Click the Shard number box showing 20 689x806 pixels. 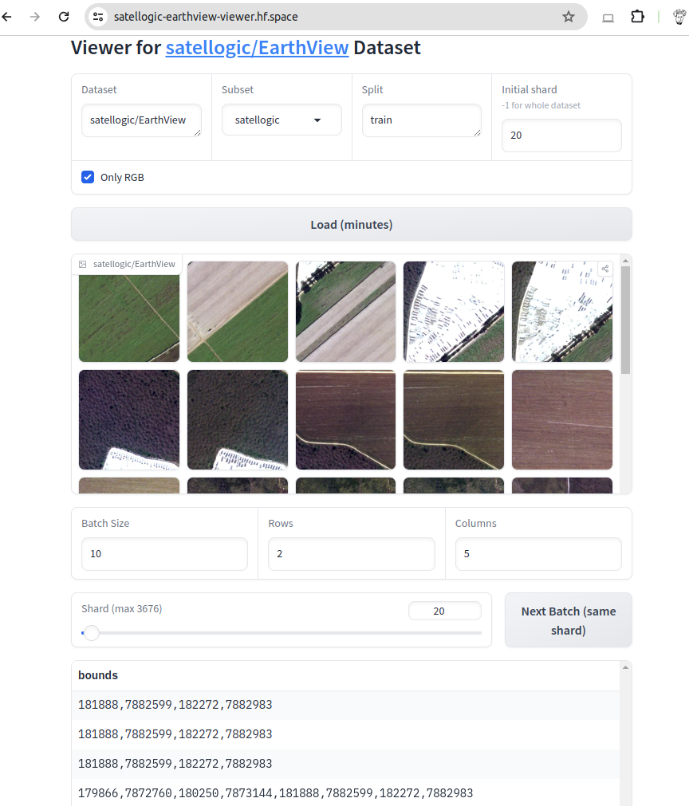pos(445,611)
